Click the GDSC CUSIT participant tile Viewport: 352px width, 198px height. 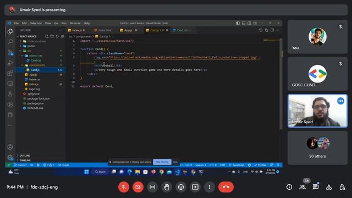[317, 74]
